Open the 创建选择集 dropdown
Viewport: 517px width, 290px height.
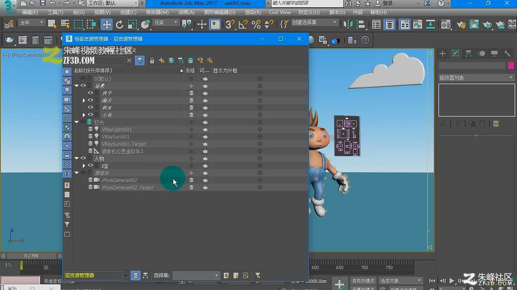(x=315, y=23)
